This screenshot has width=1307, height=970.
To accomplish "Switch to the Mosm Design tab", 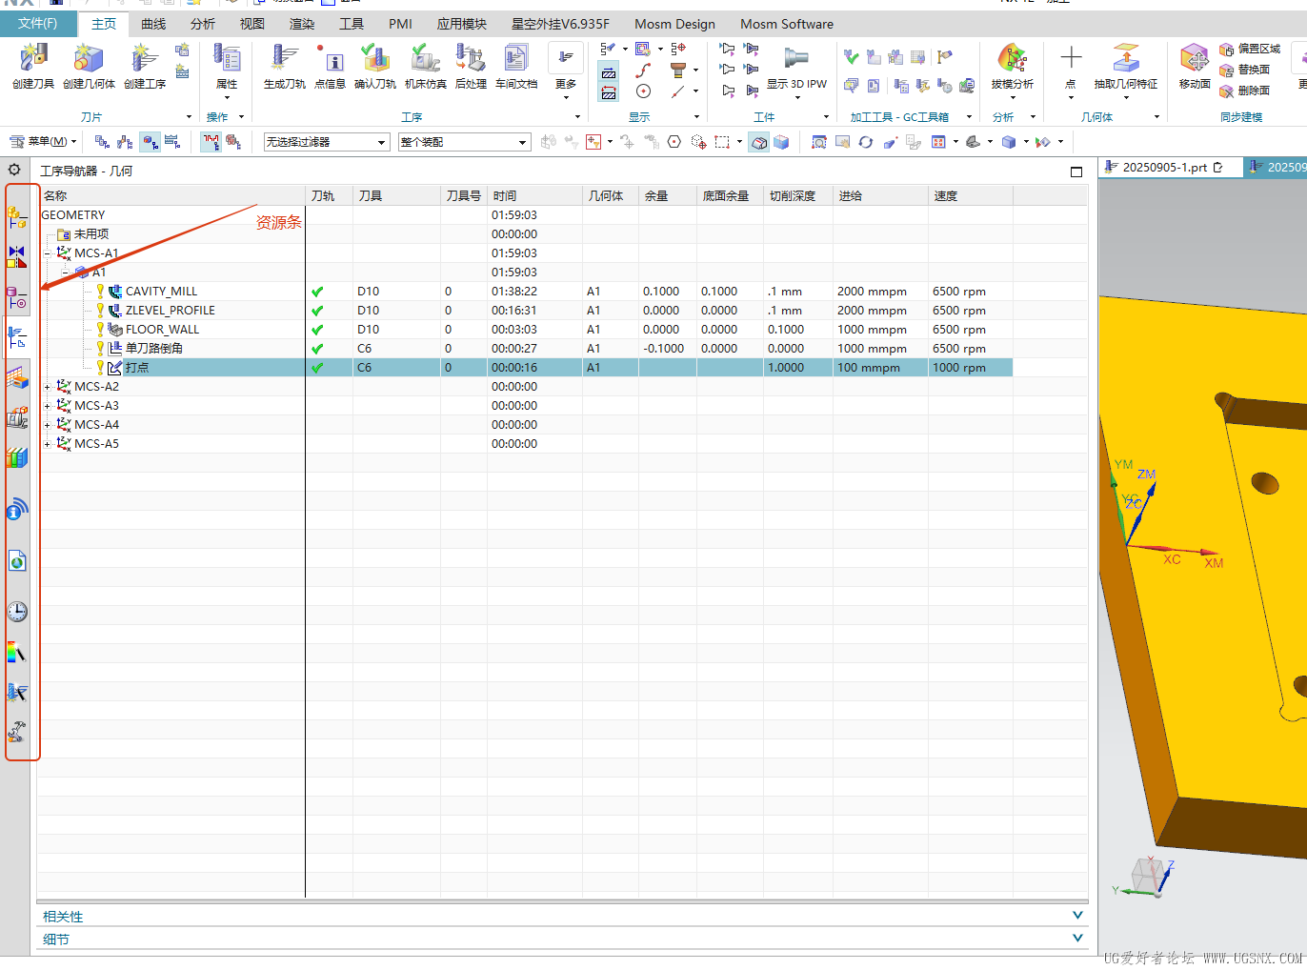I will pos(674,24).
